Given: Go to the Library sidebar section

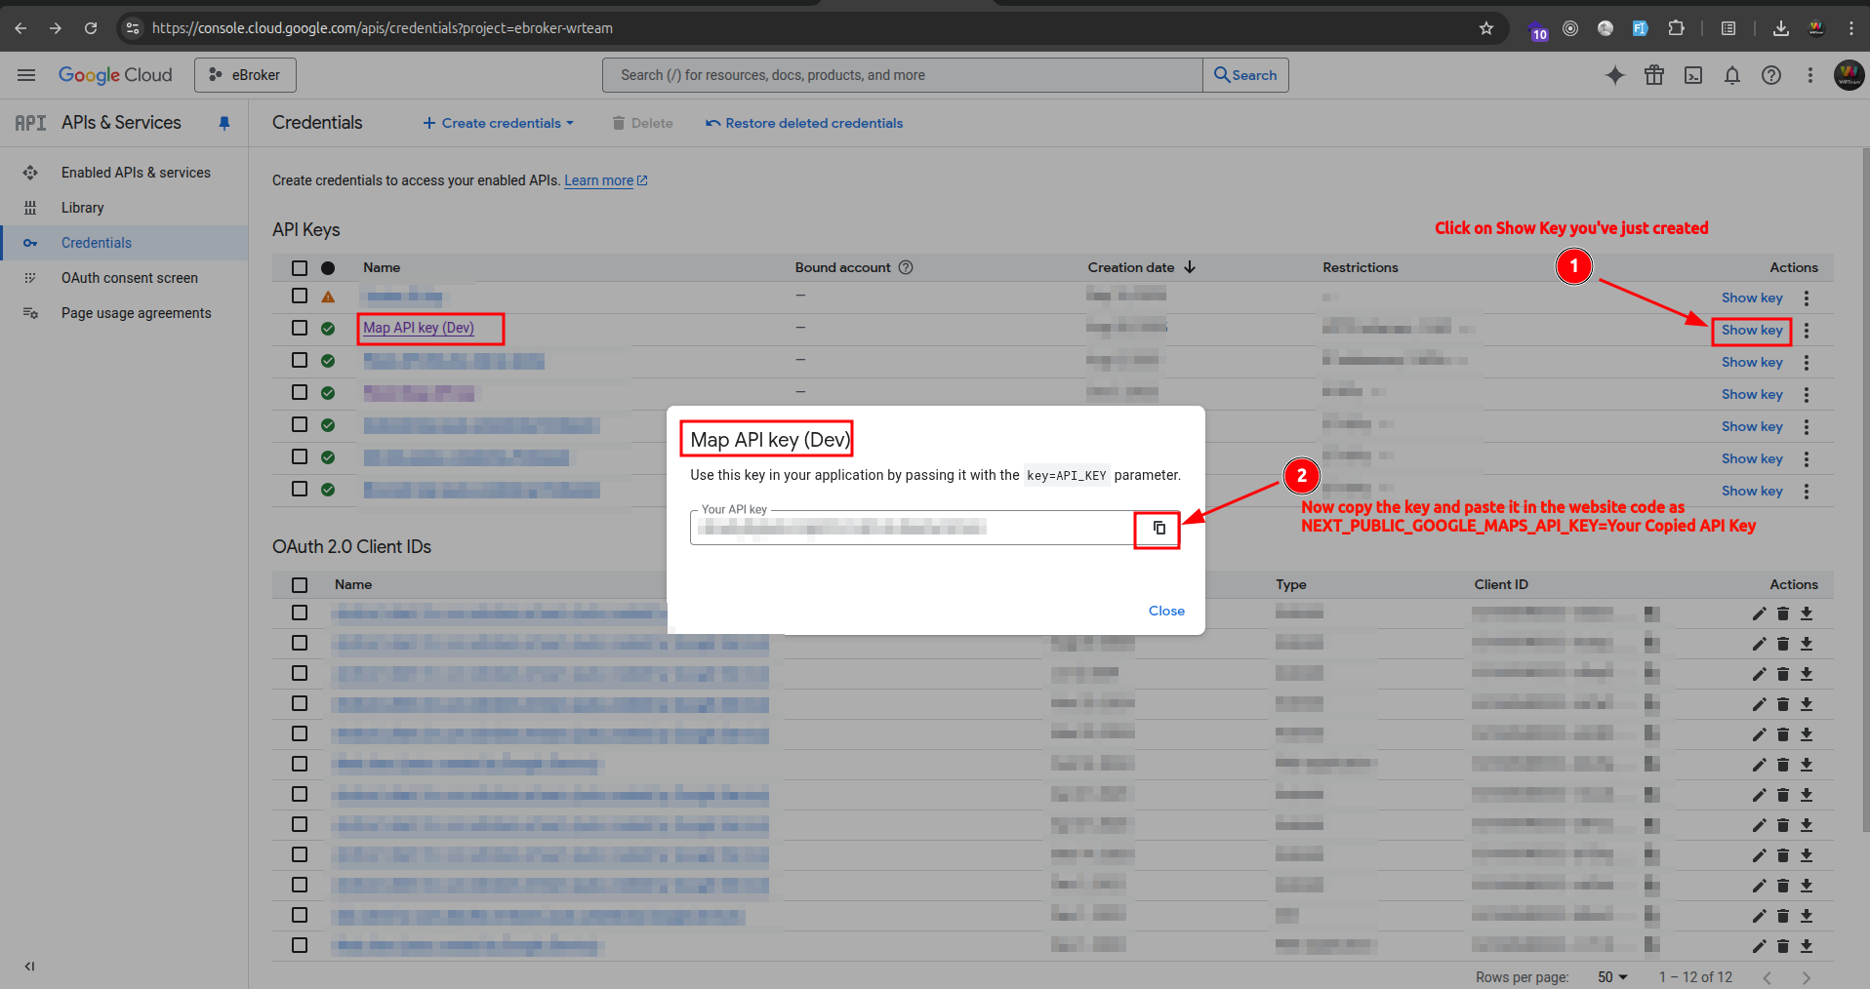Looking at the screenshot, I should point(83,207).
